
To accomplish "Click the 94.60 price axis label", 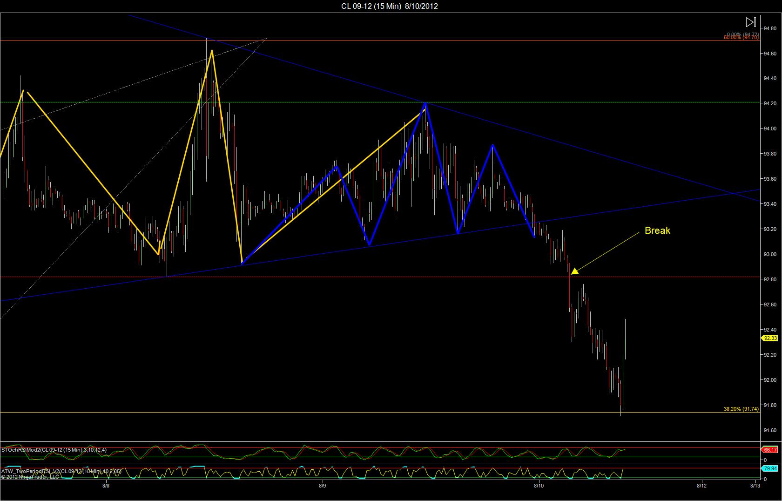I will pos(770,54).
